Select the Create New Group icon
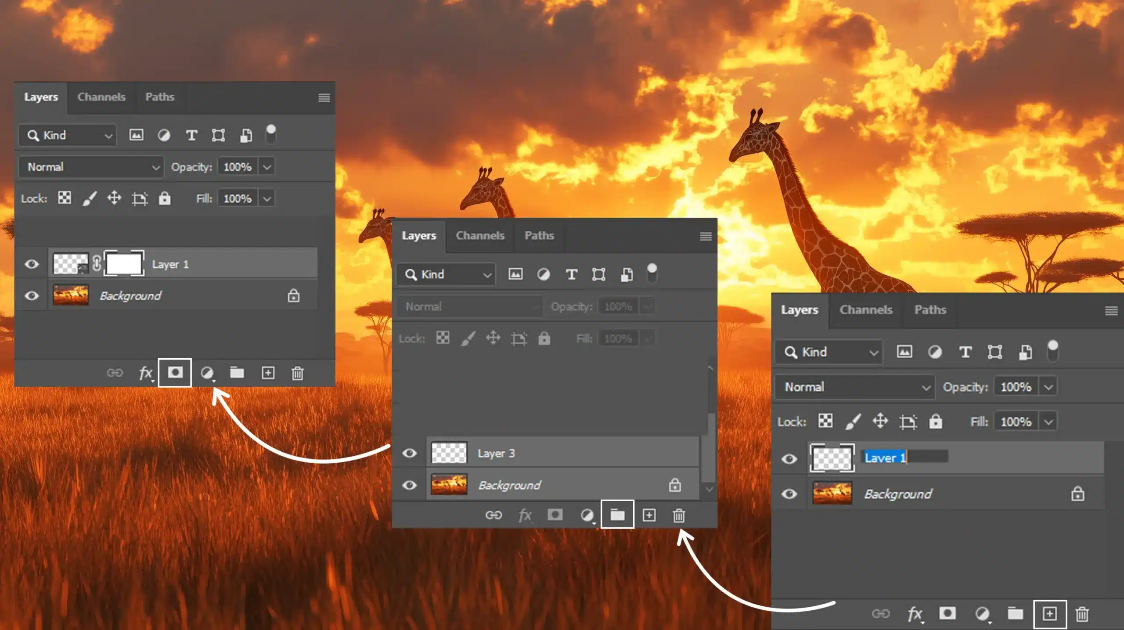Image resolution: width=1124 pixels, height=630 pixels. click(618, 514)
